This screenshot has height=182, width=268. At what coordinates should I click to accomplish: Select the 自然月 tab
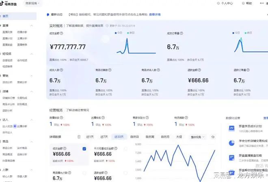tap(165, 137)
